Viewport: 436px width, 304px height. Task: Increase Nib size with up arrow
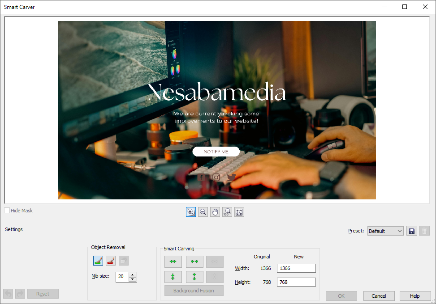point(132,274)
